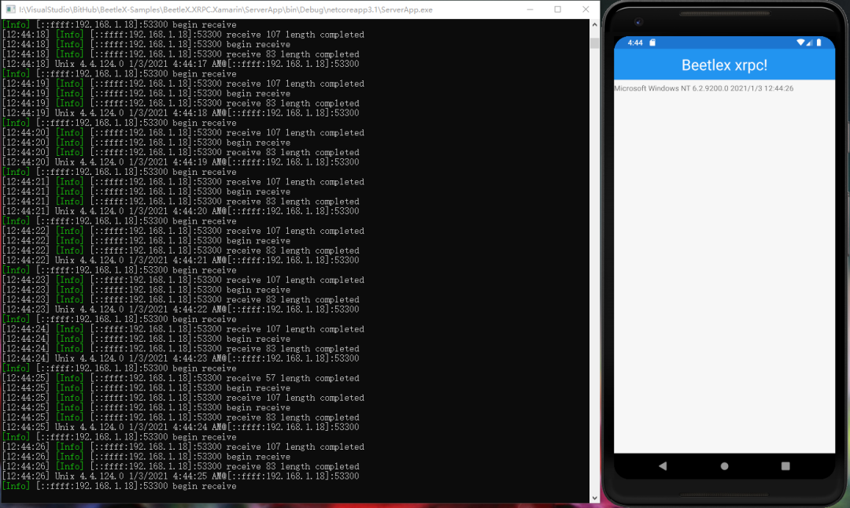
Task: Tap the Android back navigation button
Action: coord(663,465)
